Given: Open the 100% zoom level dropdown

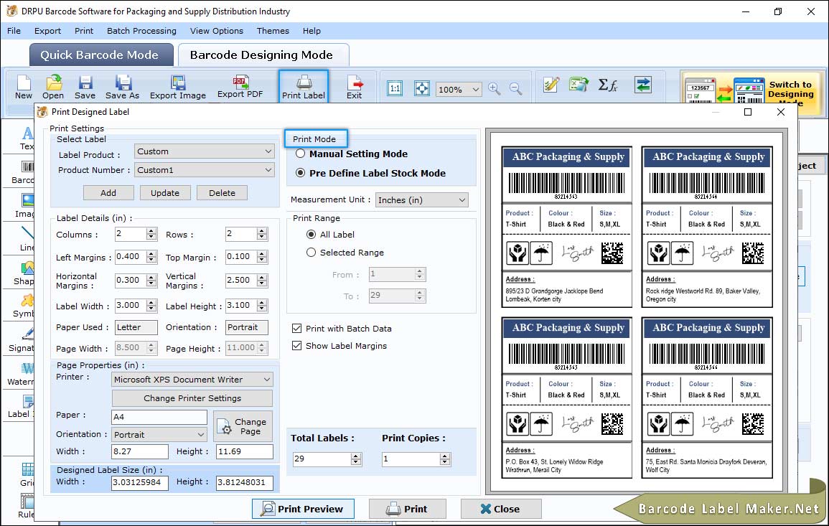Looking at the screenshot, I should click(x=459, y=89).
